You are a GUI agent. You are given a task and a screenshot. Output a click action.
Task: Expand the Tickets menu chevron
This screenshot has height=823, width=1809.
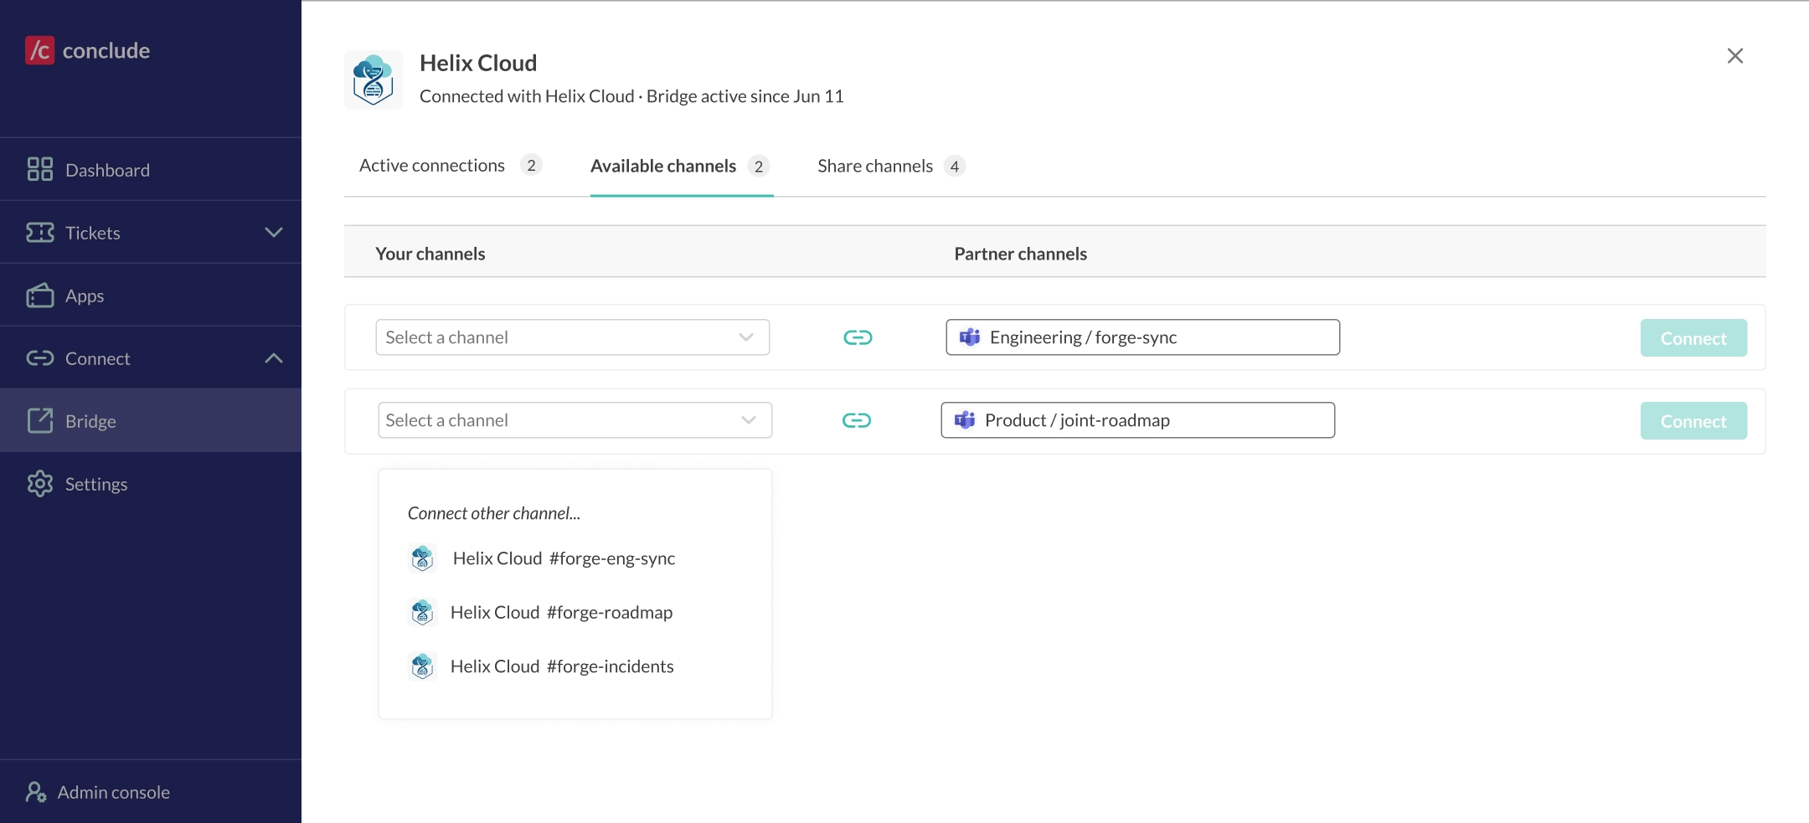[273, 232]
